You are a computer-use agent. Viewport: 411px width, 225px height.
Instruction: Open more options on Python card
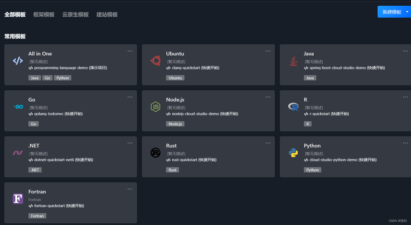[405, 143]
